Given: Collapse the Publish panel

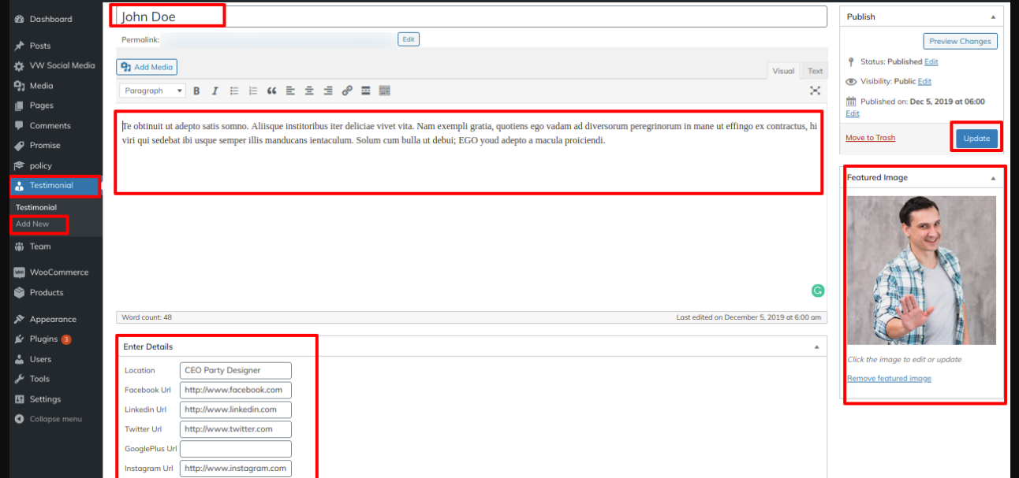Looking at the screenshot, I should [x=991, y=17].
